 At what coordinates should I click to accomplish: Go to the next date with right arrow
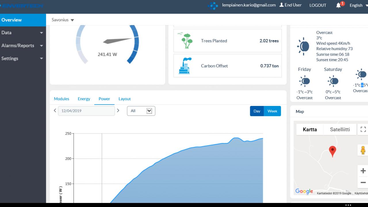click(x=118, y=110)
